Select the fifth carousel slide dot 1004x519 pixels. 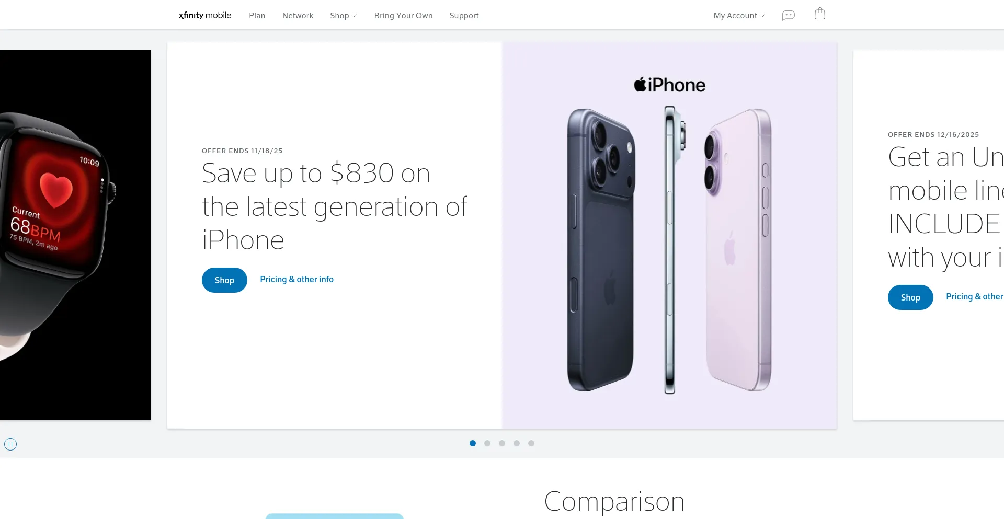pyautogui.click(x=531, y=443)
